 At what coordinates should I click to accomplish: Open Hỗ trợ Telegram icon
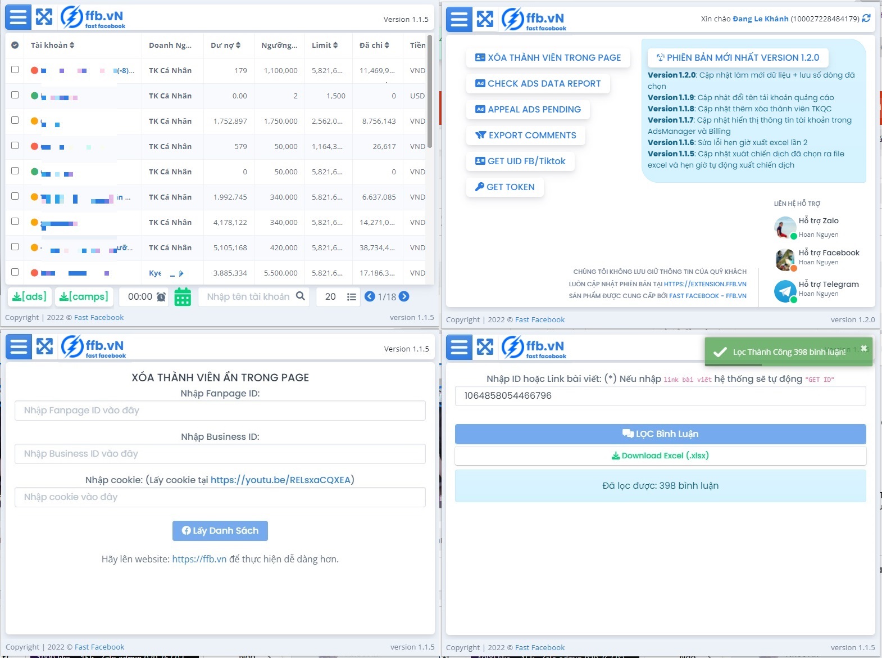pos(785,291)
